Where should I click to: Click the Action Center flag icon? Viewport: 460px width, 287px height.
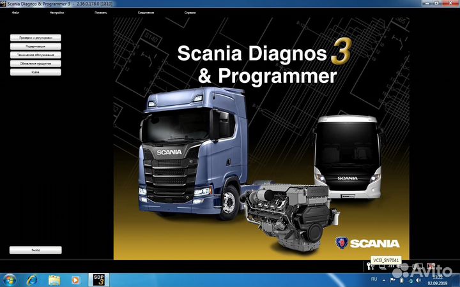click(x=392, y=280)
